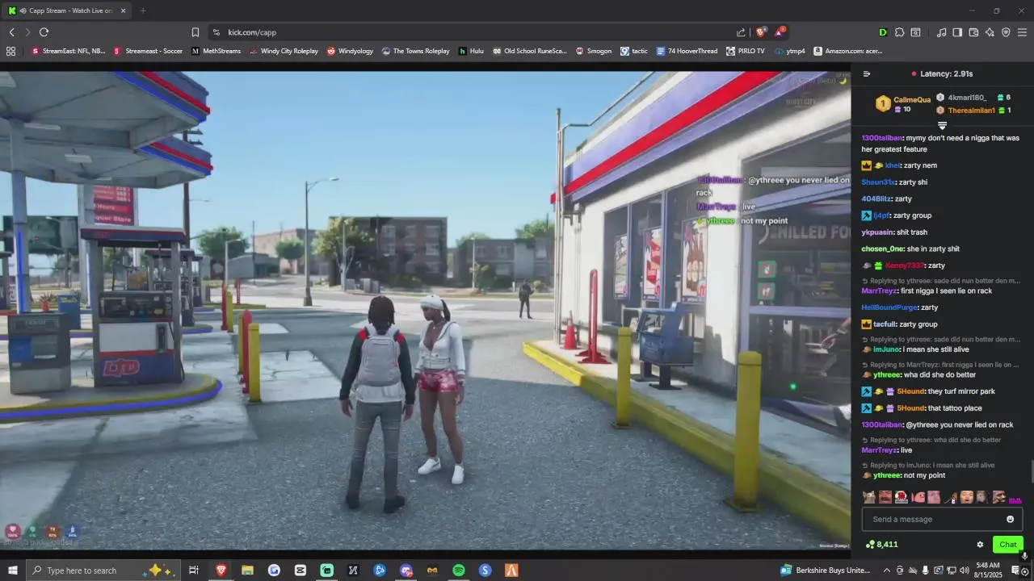Collapse the Kick chat panel
This screenshot has height=581, width=1034.
867,73
